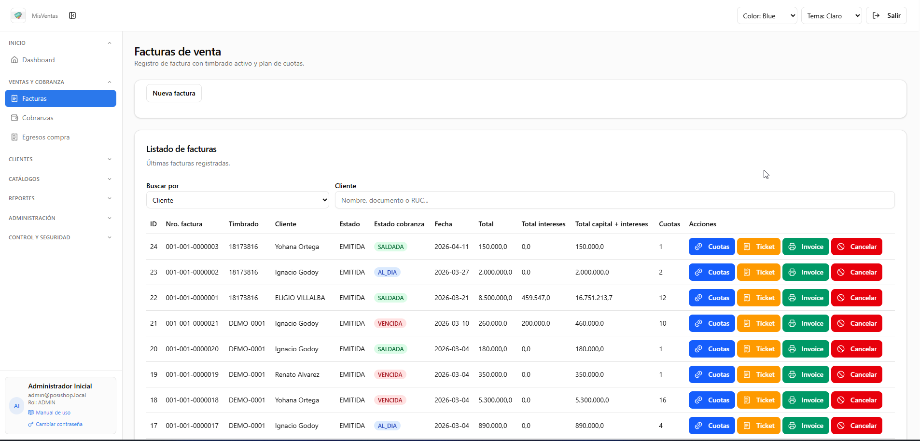Print Ticket for invoice 001-001-0000021

759,323
